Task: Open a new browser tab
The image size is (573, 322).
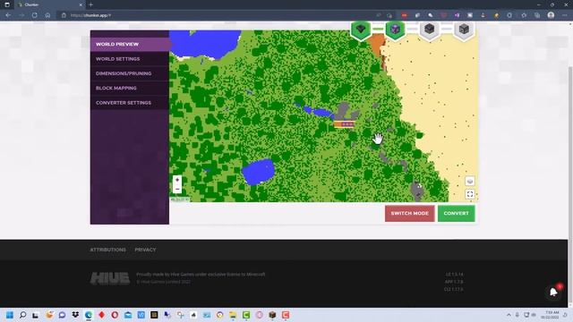Action: coord(90,4)
